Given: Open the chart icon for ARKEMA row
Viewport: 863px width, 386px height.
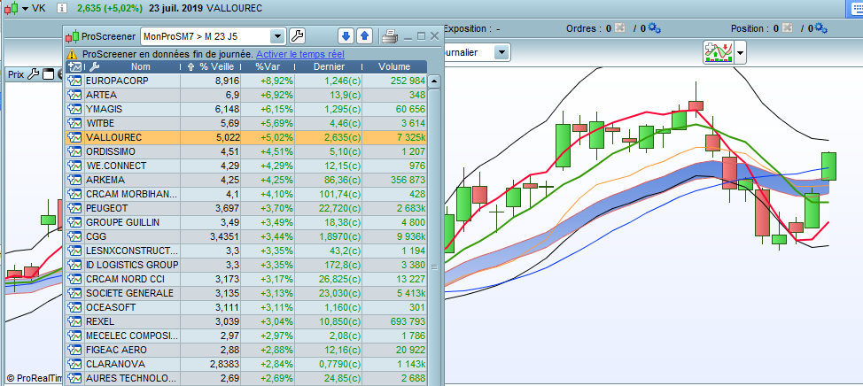Looking at the screenshot, I should click(74, 180).
